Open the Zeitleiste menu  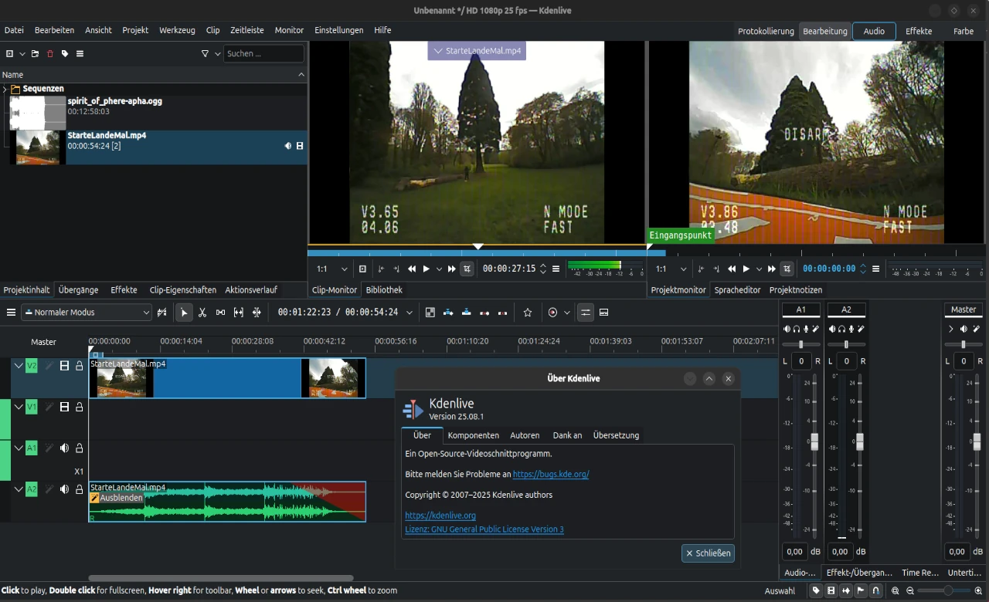point(247,30)
